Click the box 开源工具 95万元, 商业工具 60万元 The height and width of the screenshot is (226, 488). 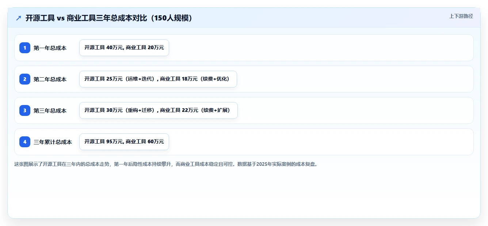124,142
